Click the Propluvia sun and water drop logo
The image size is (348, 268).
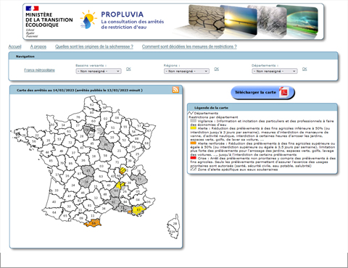(88, 20)
